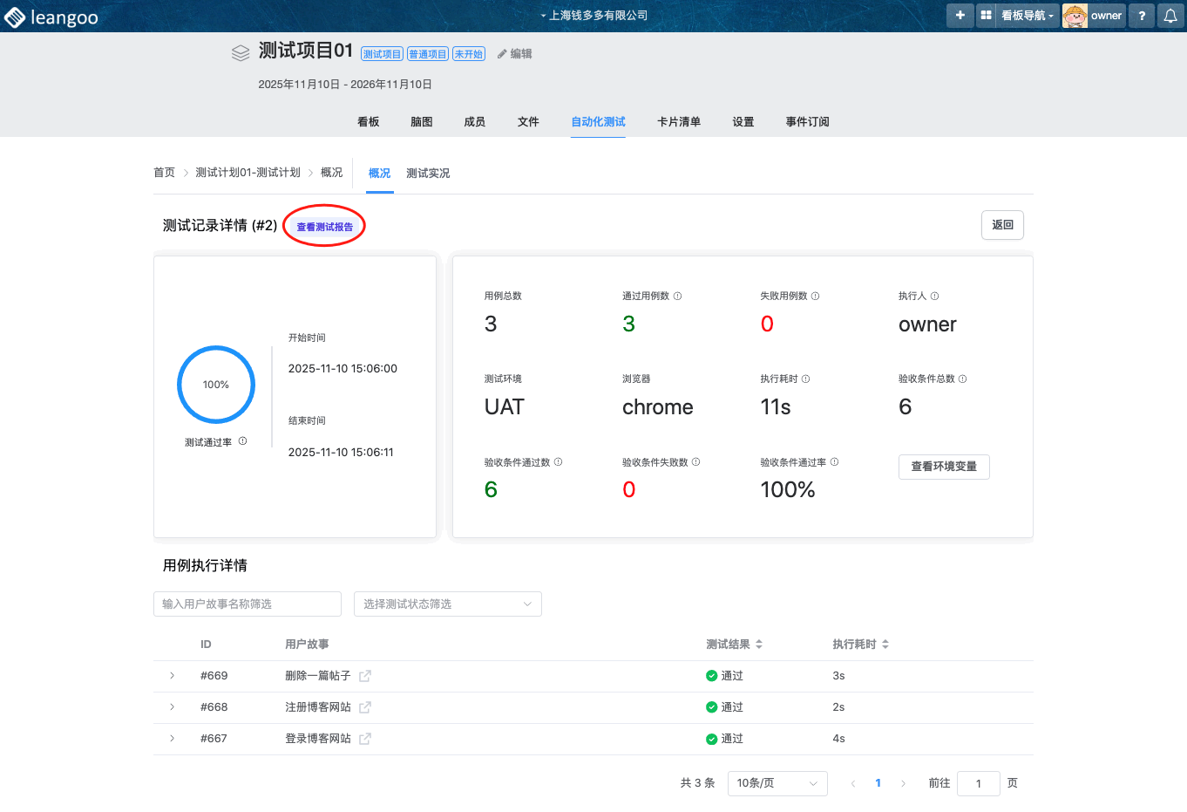Viewport: 1187px width, 812px height.
Task: Click info icon next to 测试通过率
Action: [242, 441]
